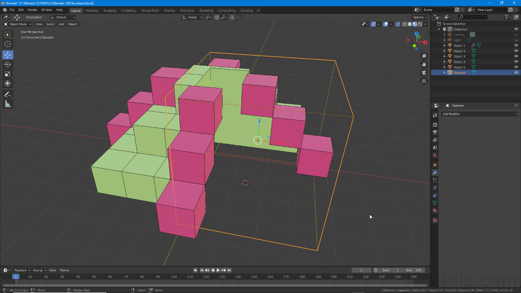Select the Move tool in the toolbar

(x=7, y=55)
